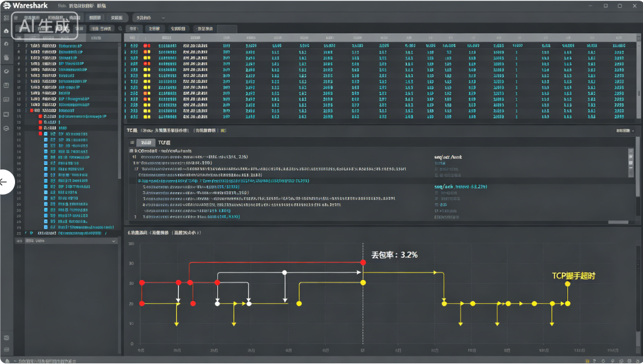
Task: Click the home icon in left sidebar
Action: coord(6,30)
